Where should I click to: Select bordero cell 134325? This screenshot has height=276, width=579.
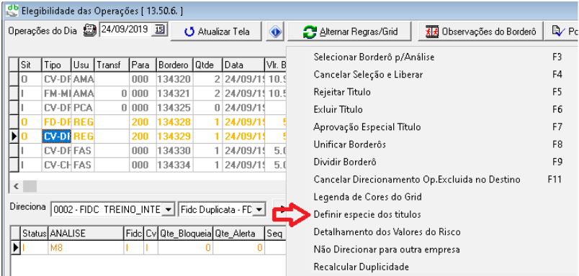[174, 108]
